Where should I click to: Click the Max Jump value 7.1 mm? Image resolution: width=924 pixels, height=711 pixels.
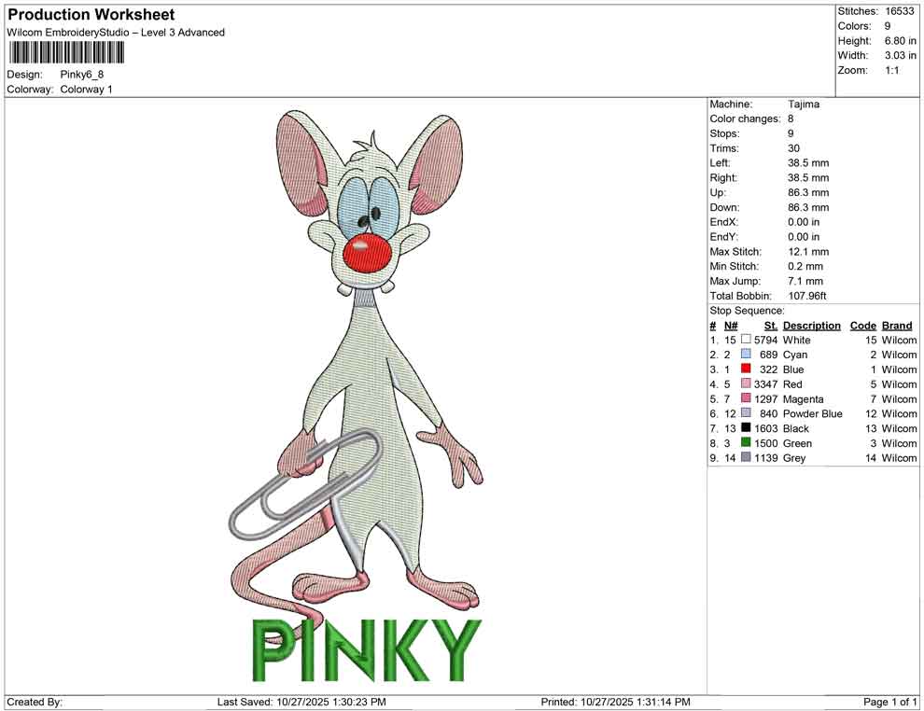pos(805,281)
